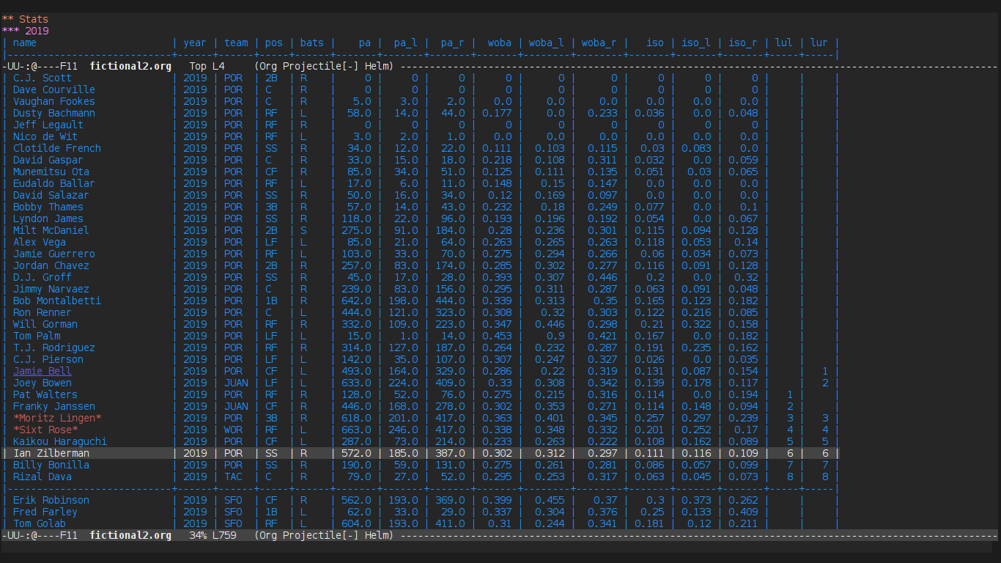1001x563 pixels.
Task: Click the 0.322 iso_l value for Will Gorman
Action: [x=696, y=324]
